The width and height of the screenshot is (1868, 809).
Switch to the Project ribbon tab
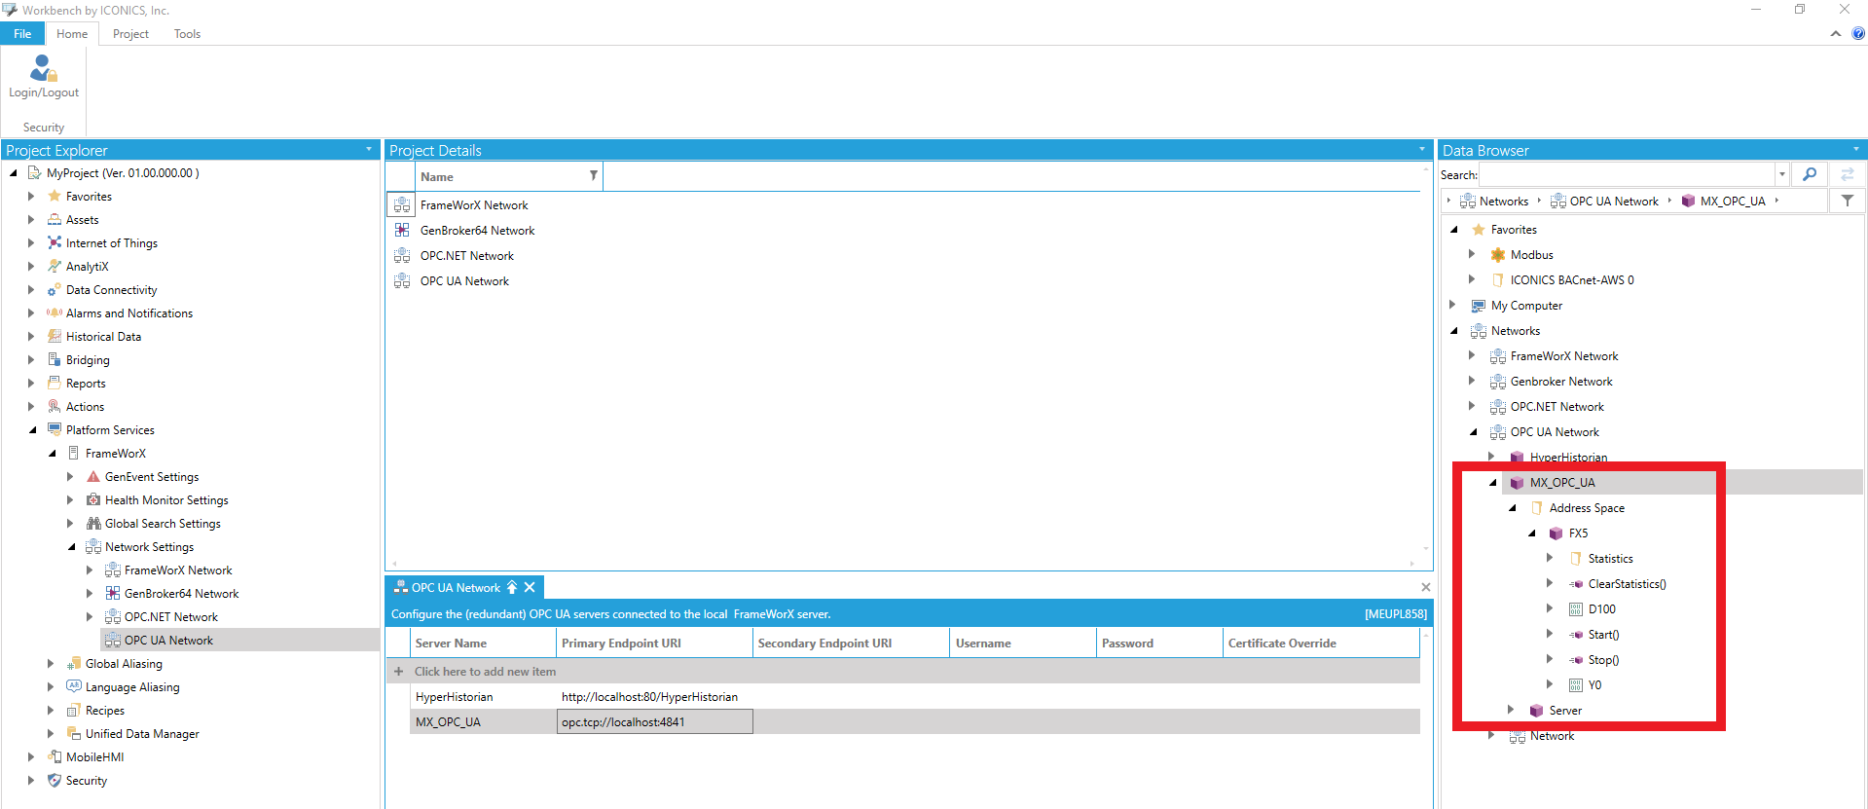pyautogui.click(x=130, y=34)
